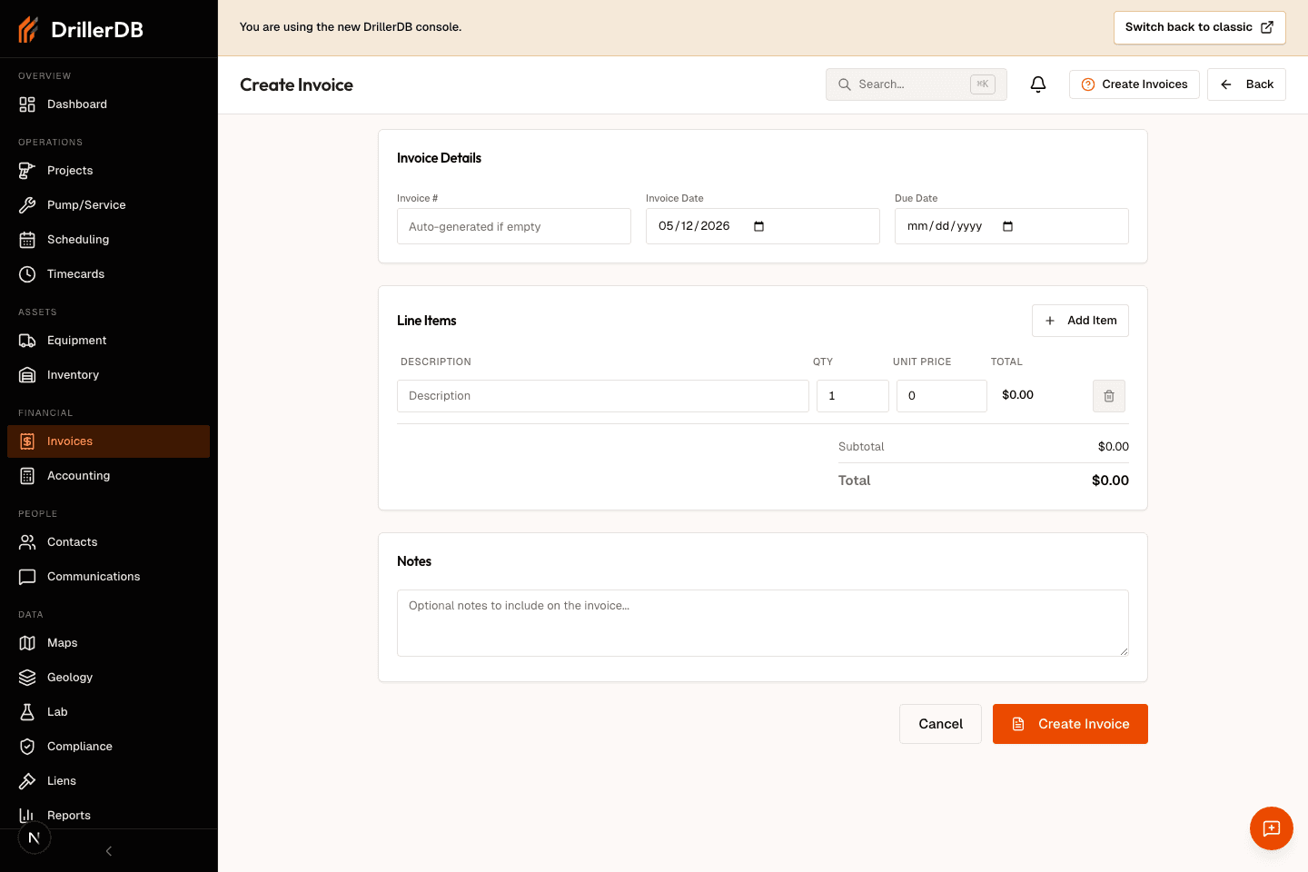Open Lab in sidebar
This screenshot has height=872, width=1308.
109,712
